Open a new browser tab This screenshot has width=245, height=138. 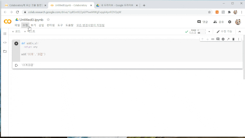coord(144,6)
